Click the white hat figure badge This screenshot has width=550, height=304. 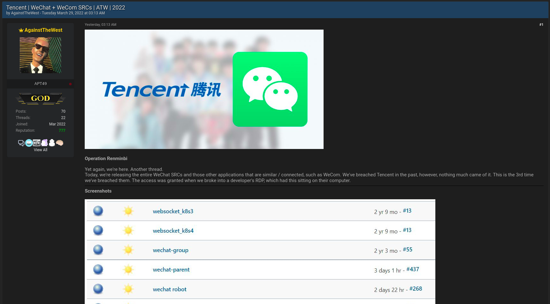[x=52, y=143]
